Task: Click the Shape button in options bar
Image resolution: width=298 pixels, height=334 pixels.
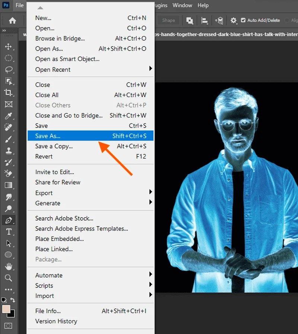Action: [168, 20]
